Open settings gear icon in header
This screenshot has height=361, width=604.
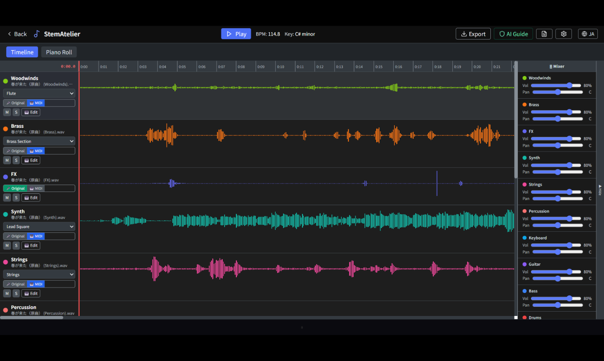click(x=564, y=34)
